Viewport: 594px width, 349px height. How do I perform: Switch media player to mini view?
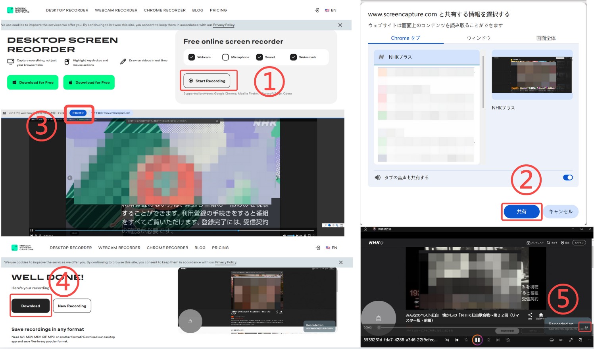[x=581, y=340]
